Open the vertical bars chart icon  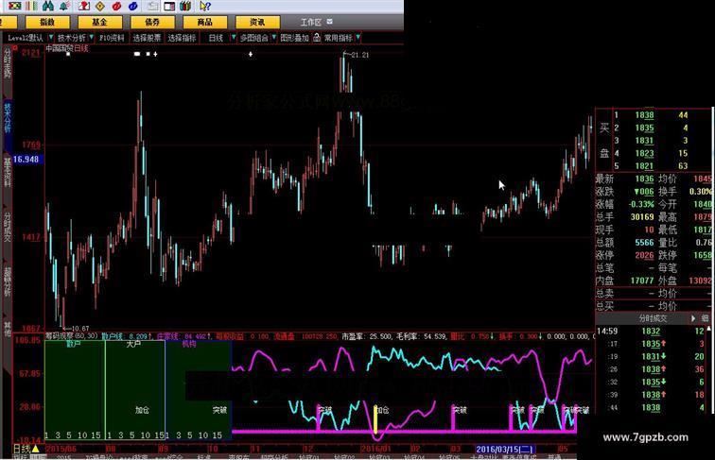[31, 6]
